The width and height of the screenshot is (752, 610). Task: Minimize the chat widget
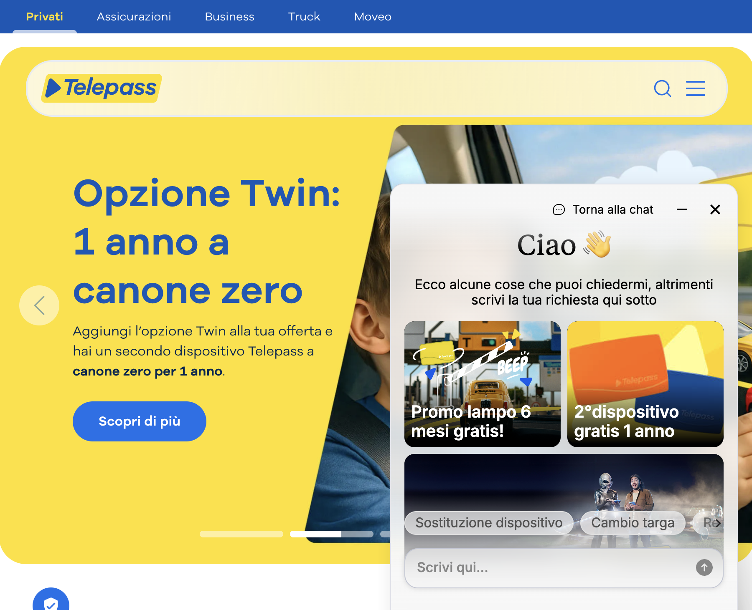tap(682, 209)
